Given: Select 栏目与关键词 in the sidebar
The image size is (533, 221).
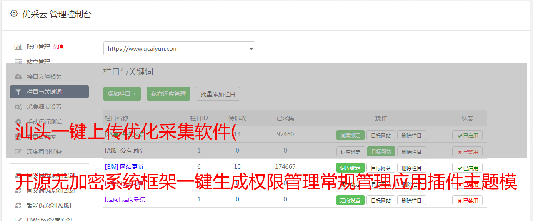Looking at the screenshot, I should [49, 92].
